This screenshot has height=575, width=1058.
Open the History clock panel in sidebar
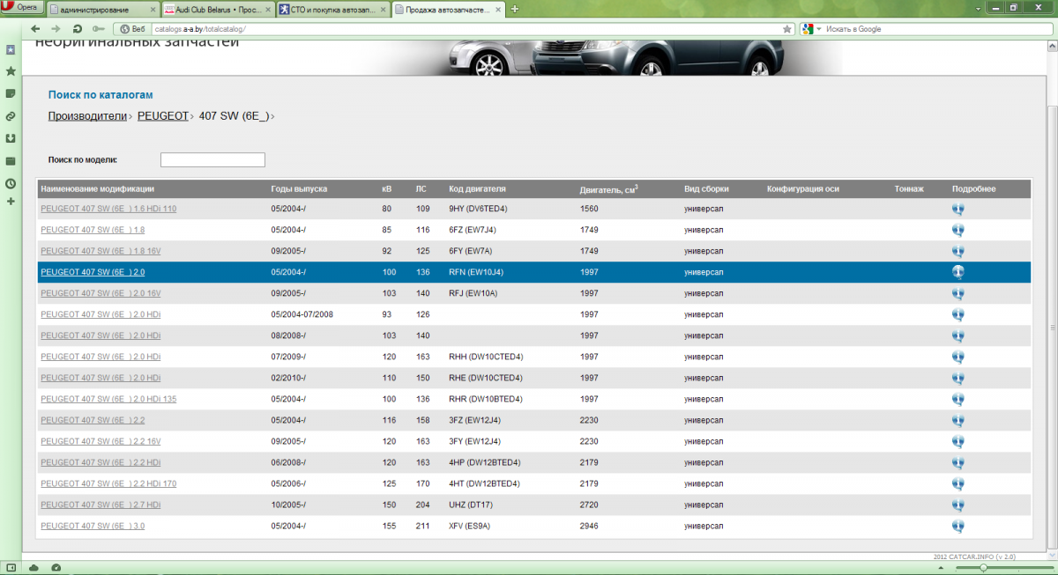[10, 184]
